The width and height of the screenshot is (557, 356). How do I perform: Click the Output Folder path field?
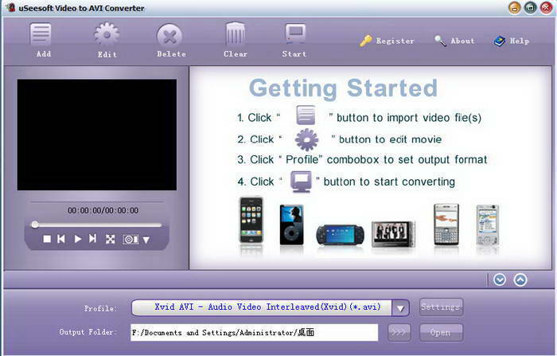(x=255, y=333)
